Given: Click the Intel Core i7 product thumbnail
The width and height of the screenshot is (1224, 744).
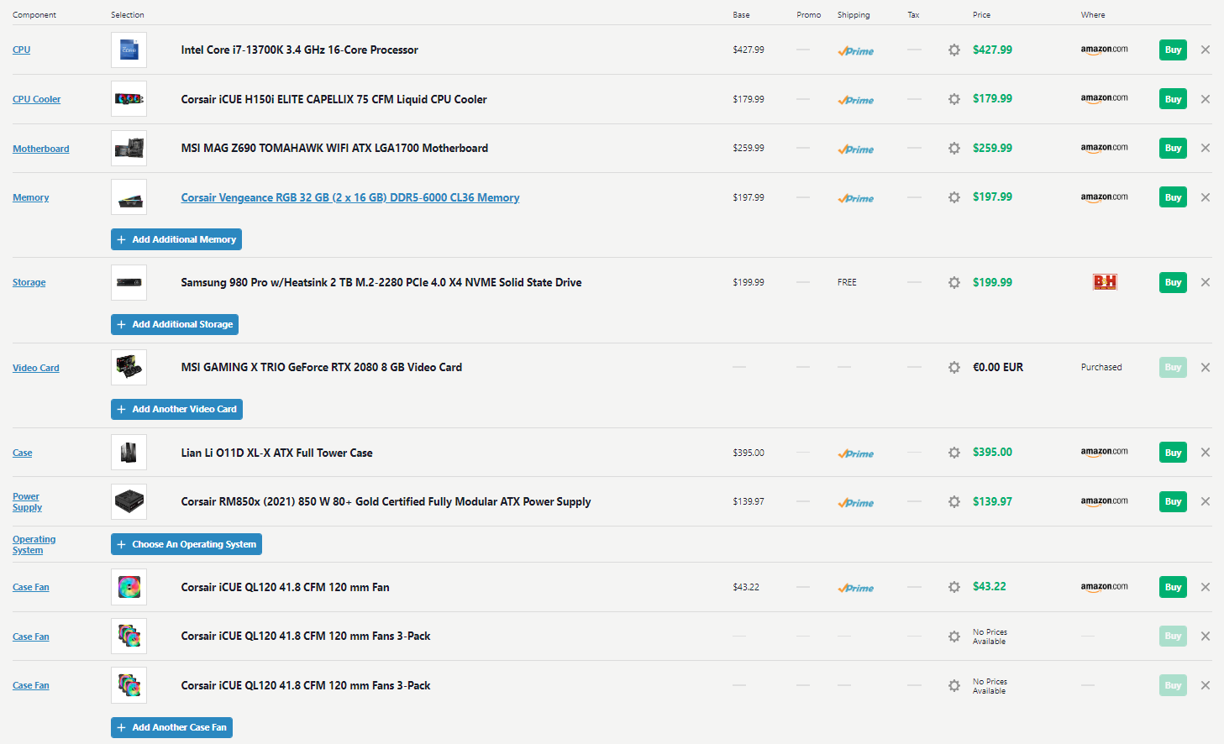Looking at the screenshot, I should (129, 50).
